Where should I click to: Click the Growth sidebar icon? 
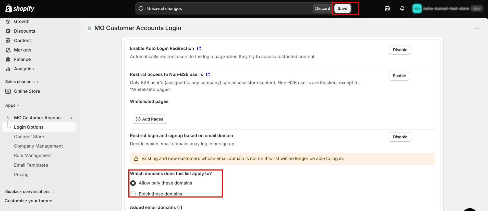pyautogui.click(x=8, y=22)
